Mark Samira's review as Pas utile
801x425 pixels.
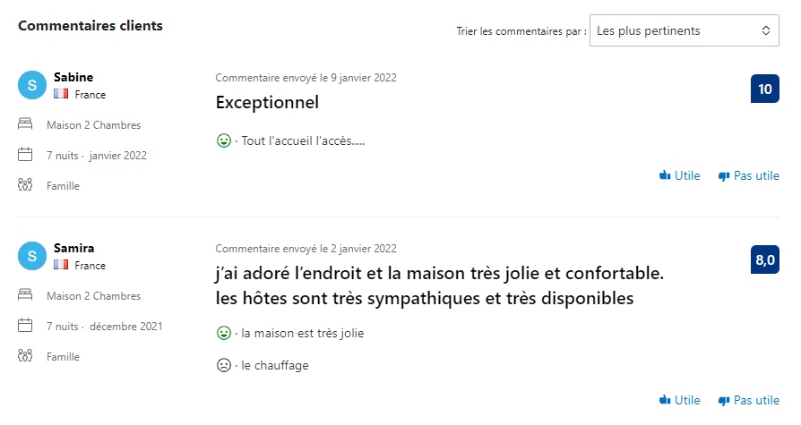[x=748, y=400]
